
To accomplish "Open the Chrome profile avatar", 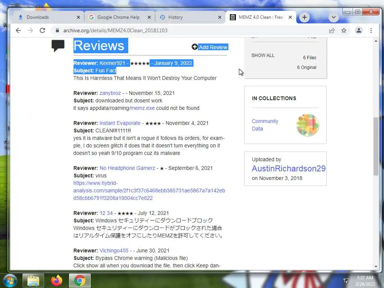I will pyautogui.click(x=359, y=30).
